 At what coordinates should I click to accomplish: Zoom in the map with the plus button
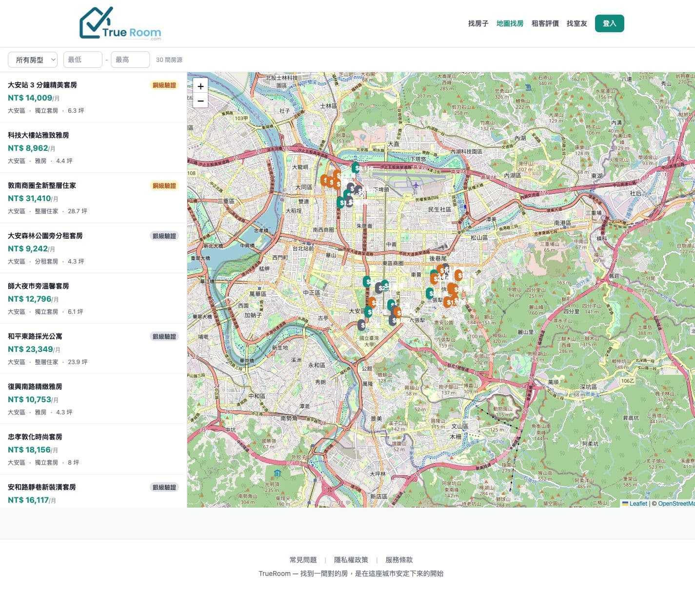(x=200, y=86)
